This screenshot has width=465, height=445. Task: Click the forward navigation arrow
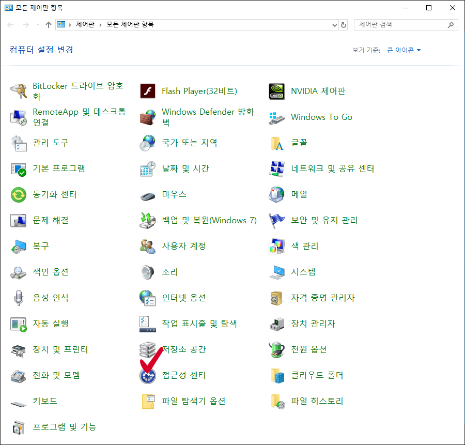click(x=25, y=25)
